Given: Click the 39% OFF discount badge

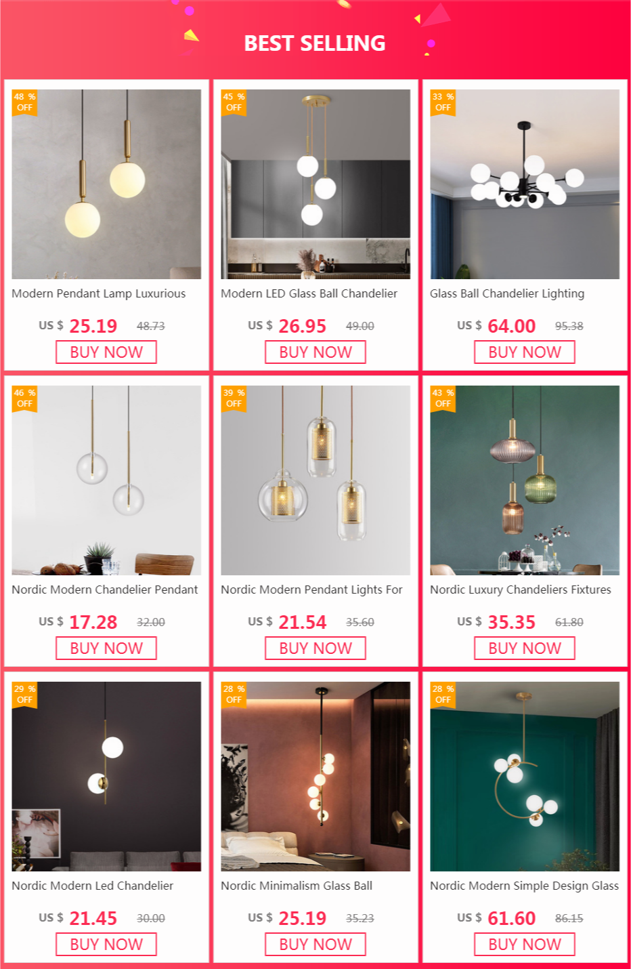Looking at the screenshot, I should pos(234,398).
